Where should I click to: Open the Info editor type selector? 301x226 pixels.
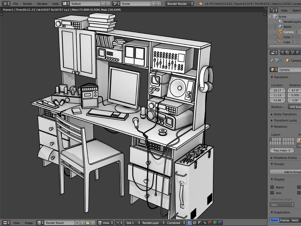(6, 4)
